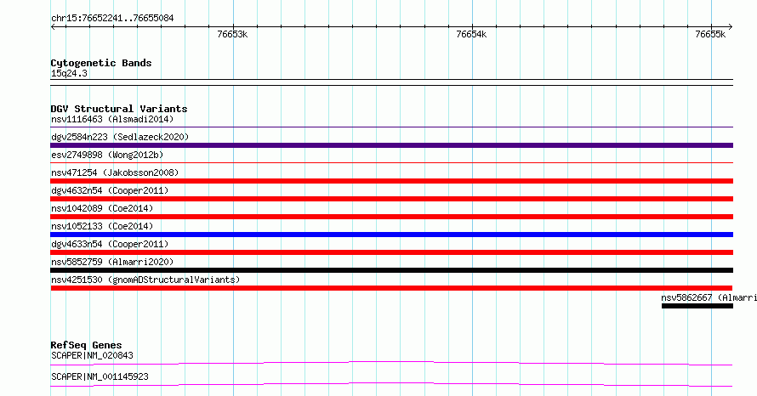Select the blue nsv1052133 variant bar
The image size is (757, 396).
point(391,235)
